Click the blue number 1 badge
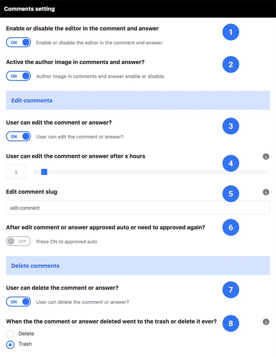 pyautogui.click(x=231, y=32)
